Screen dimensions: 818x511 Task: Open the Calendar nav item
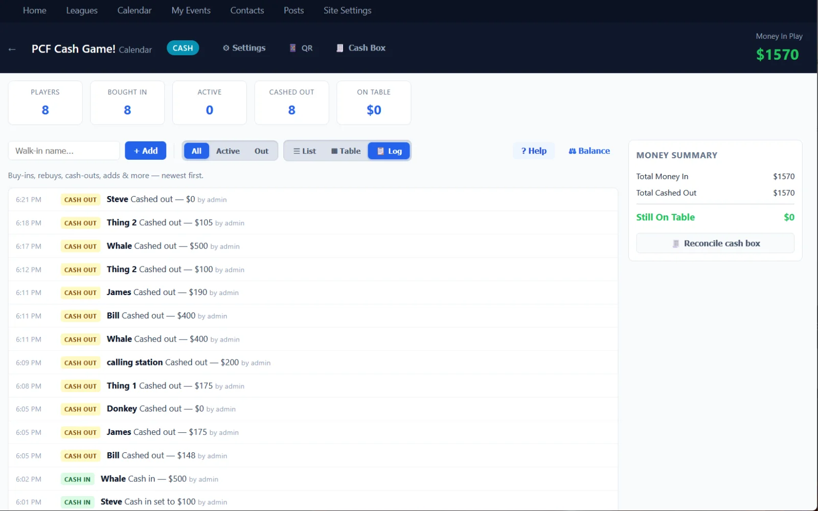(x=134, y=10)
